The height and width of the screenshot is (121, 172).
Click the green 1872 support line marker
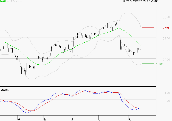(148, 64)
